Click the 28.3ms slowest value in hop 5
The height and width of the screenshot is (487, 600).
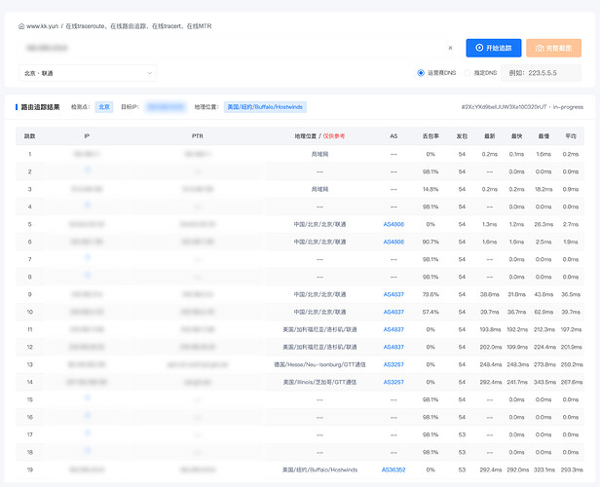point(544,224)
